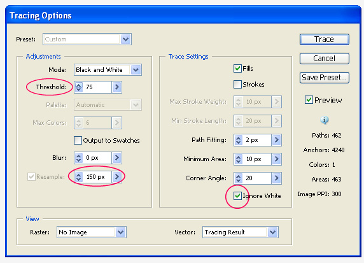Click the Tracing Options title bar

(x=183, y=15)
